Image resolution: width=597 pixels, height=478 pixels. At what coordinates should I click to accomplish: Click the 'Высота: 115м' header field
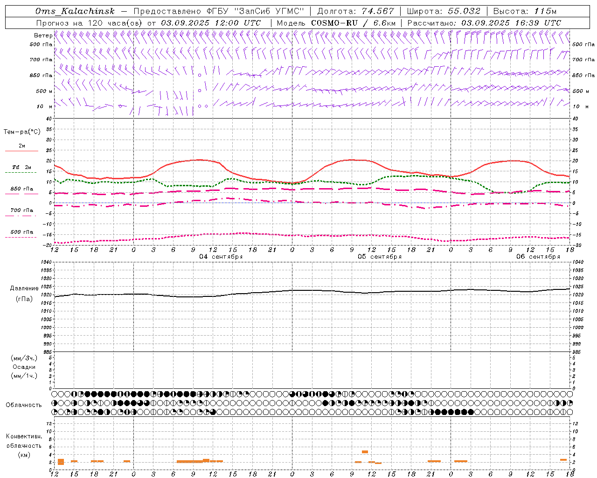(x=525, y=11)
